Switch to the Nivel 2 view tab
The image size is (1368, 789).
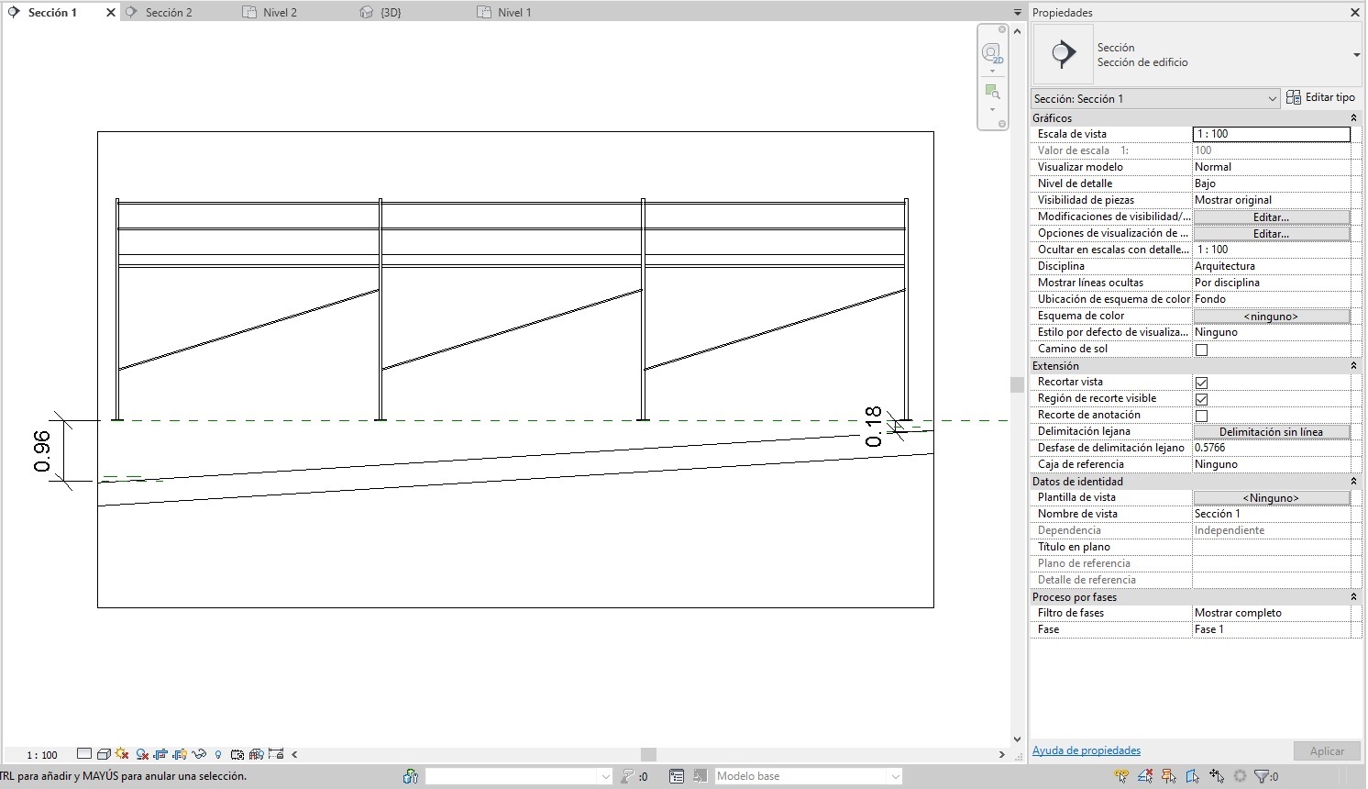tap(280, 13)
